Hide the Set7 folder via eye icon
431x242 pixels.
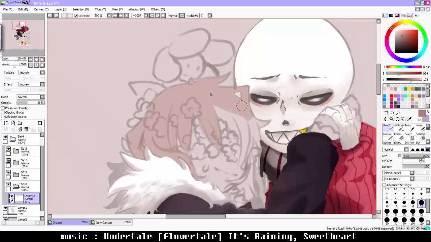8,172
